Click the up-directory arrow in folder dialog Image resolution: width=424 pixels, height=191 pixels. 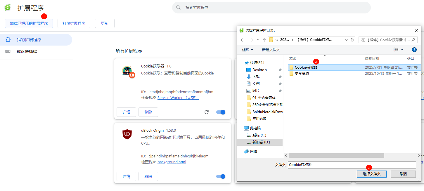click(x=264, y=40)
